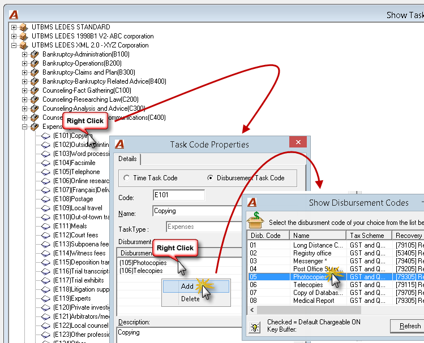Click the horizontal scrollbar thumb in Disbursement list
424x343 pixels.
[x=309, y=310]
